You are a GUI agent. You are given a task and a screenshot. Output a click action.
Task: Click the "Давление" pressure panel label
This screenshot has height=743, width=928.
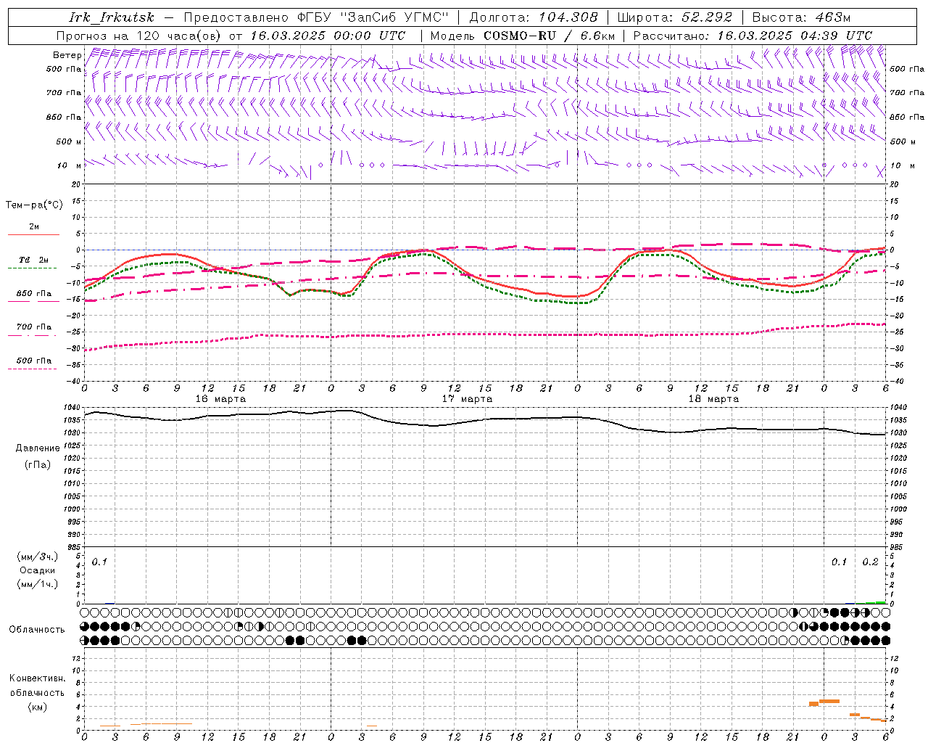tap(38, 448)
